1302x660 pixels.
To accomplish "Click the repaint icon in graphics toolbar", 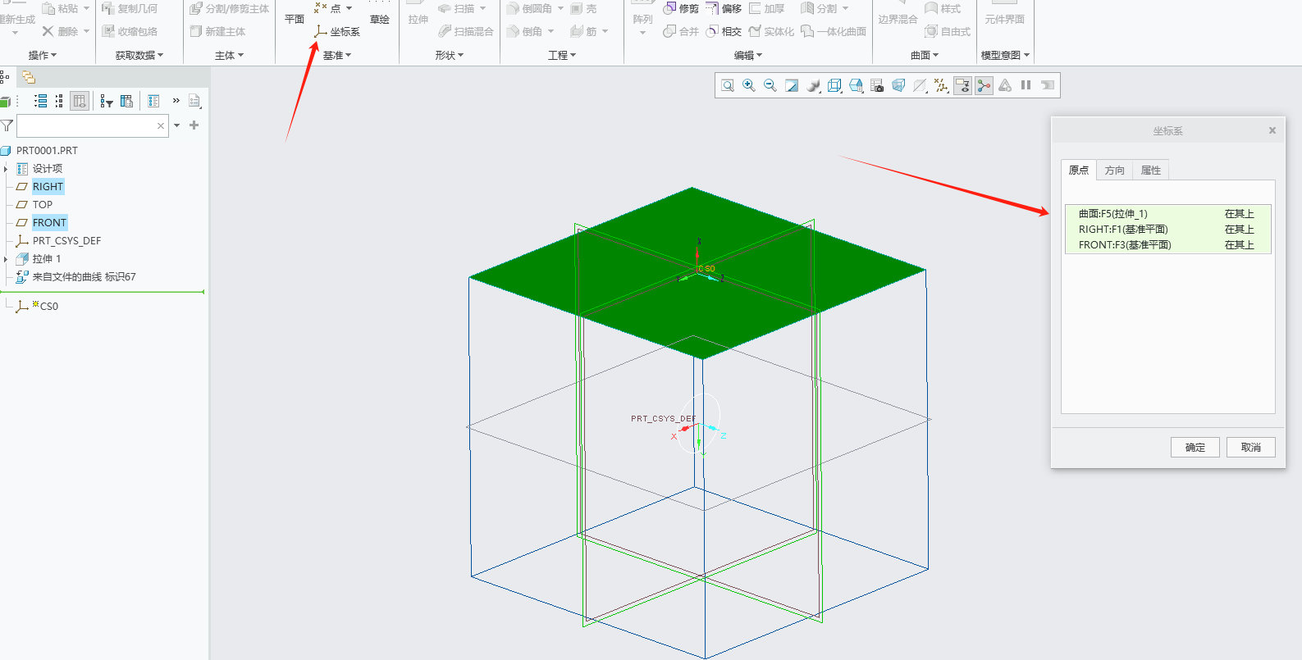I will (792, 85).
